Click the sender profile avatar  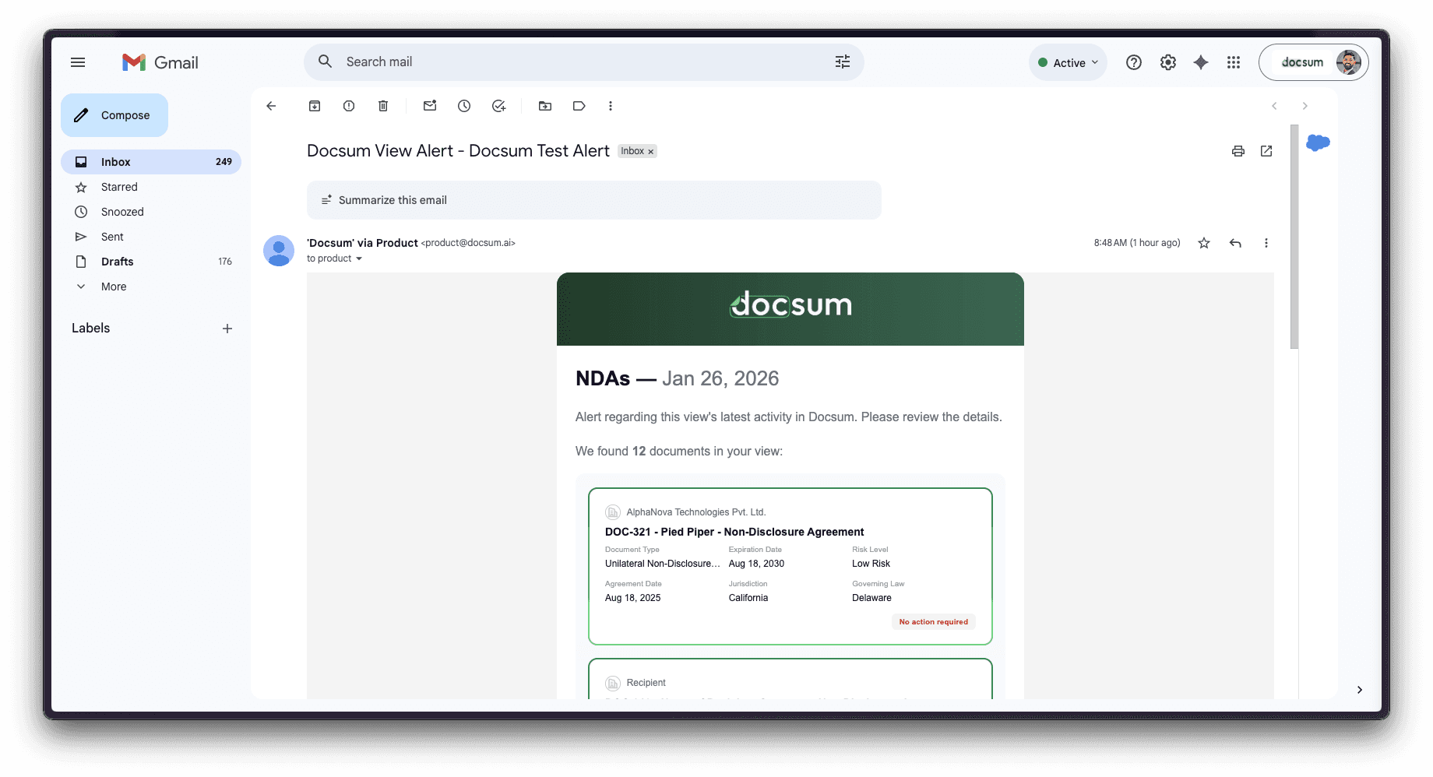pyautogui.click(x=279, y=251)
